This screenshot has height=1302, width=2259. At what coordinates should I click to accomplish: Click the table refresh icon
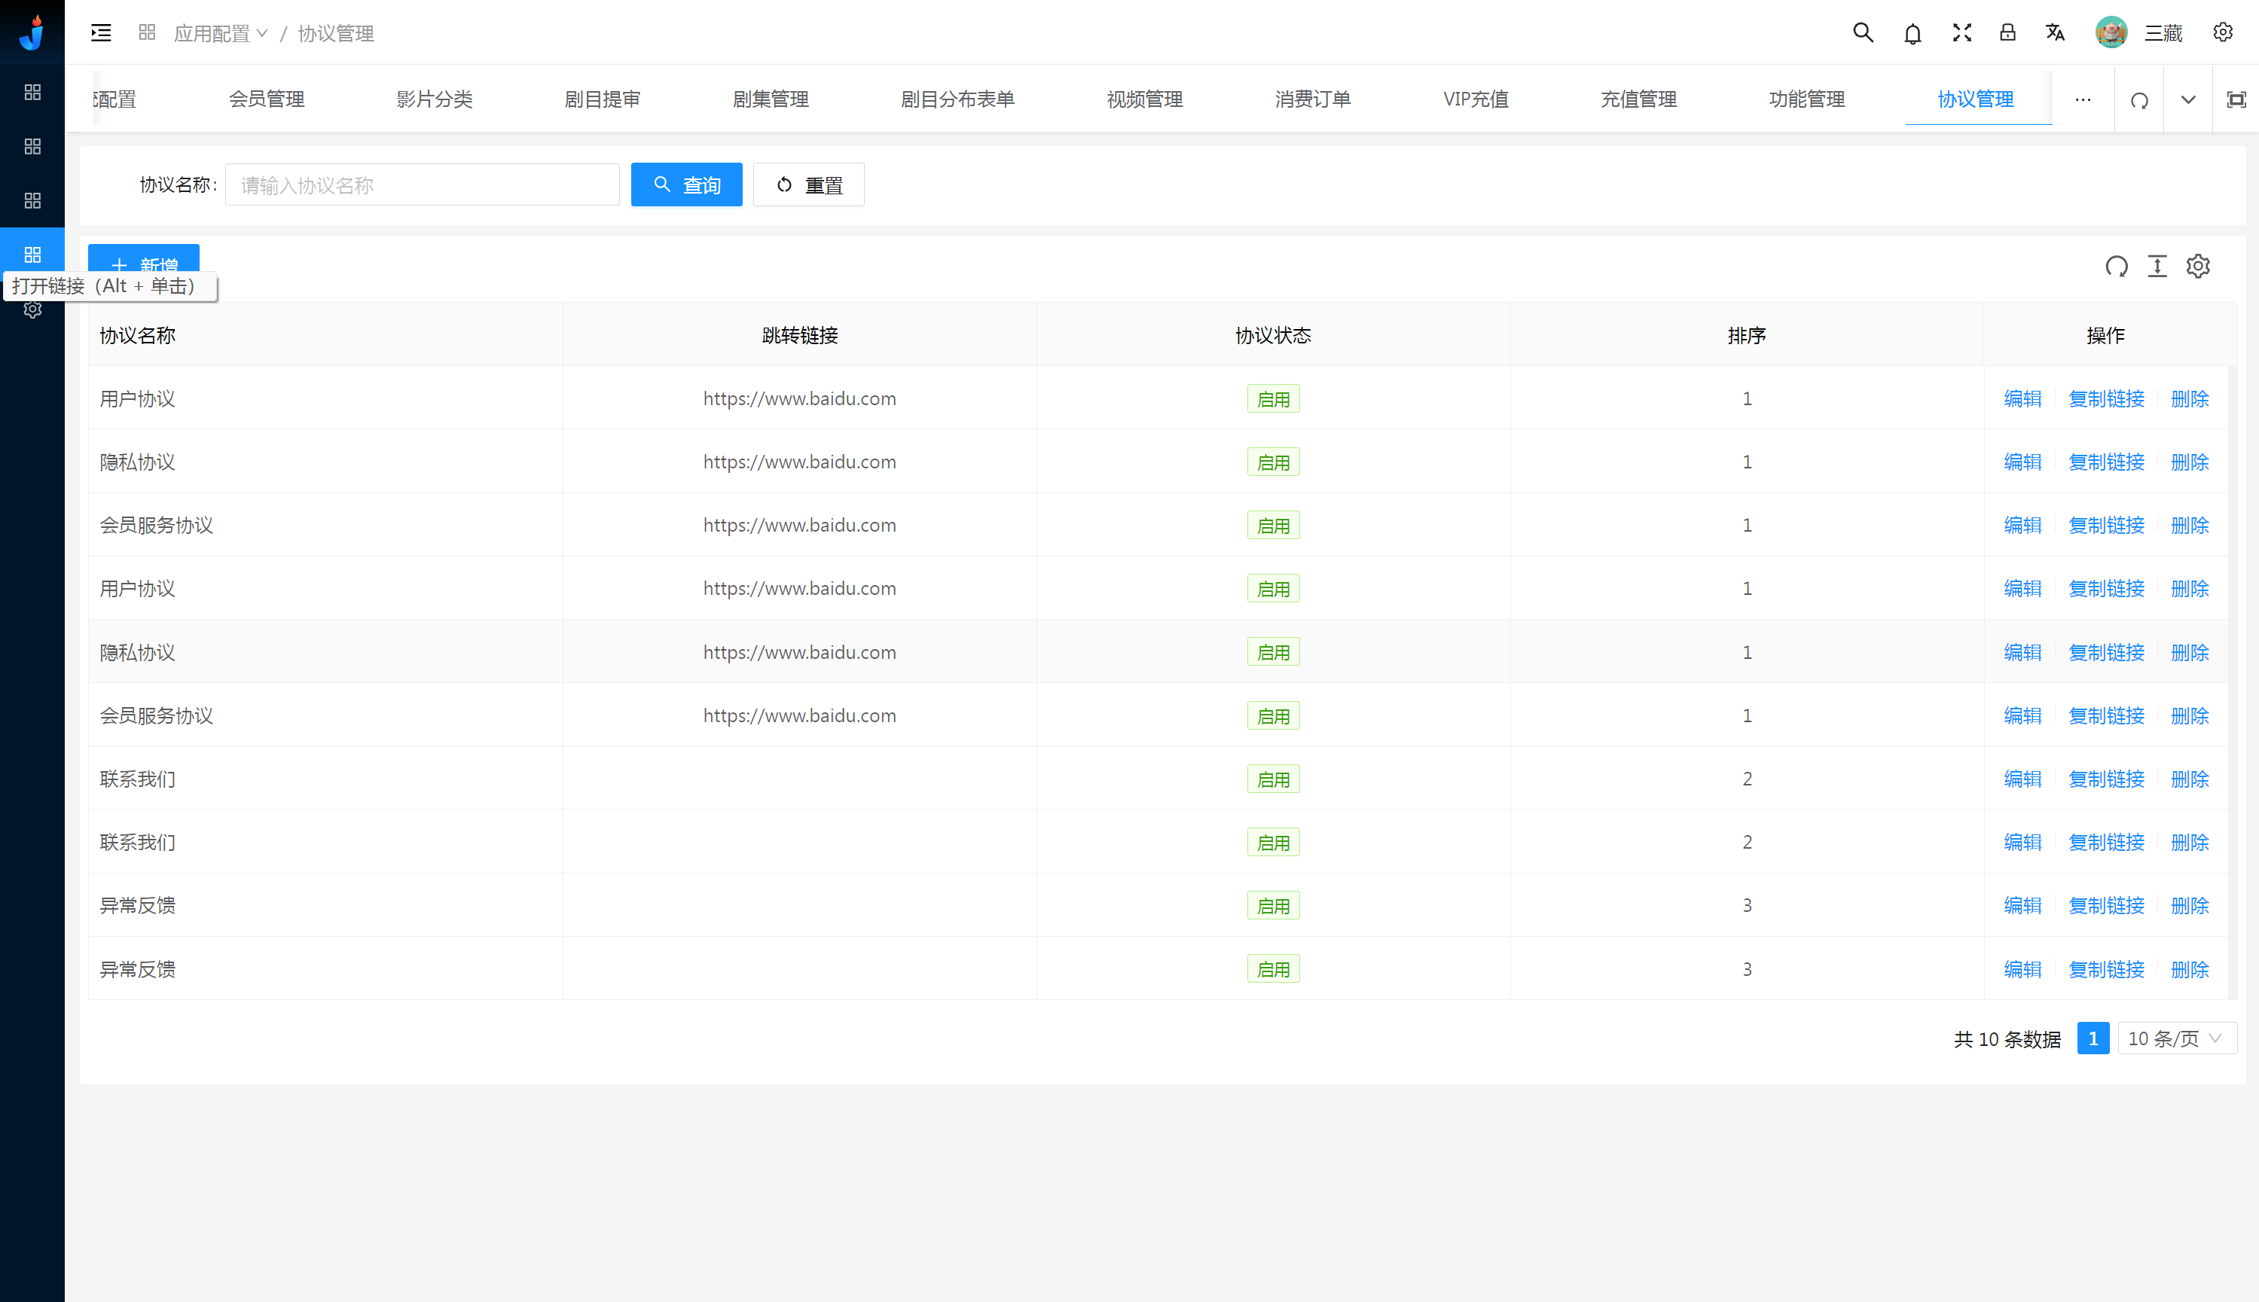(x=2116, y=267)
